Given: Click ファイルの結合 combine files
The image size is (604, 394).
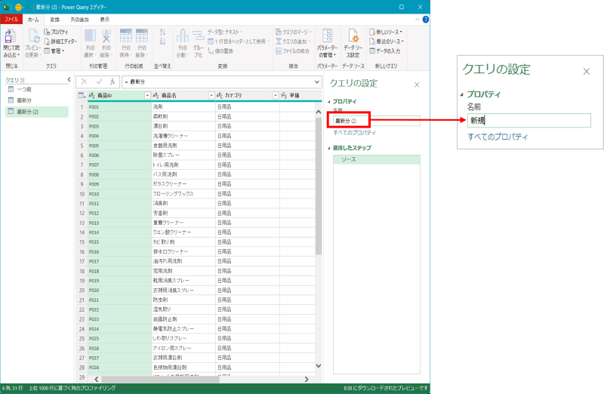Looking at the screenshot, I should (292, 51).
